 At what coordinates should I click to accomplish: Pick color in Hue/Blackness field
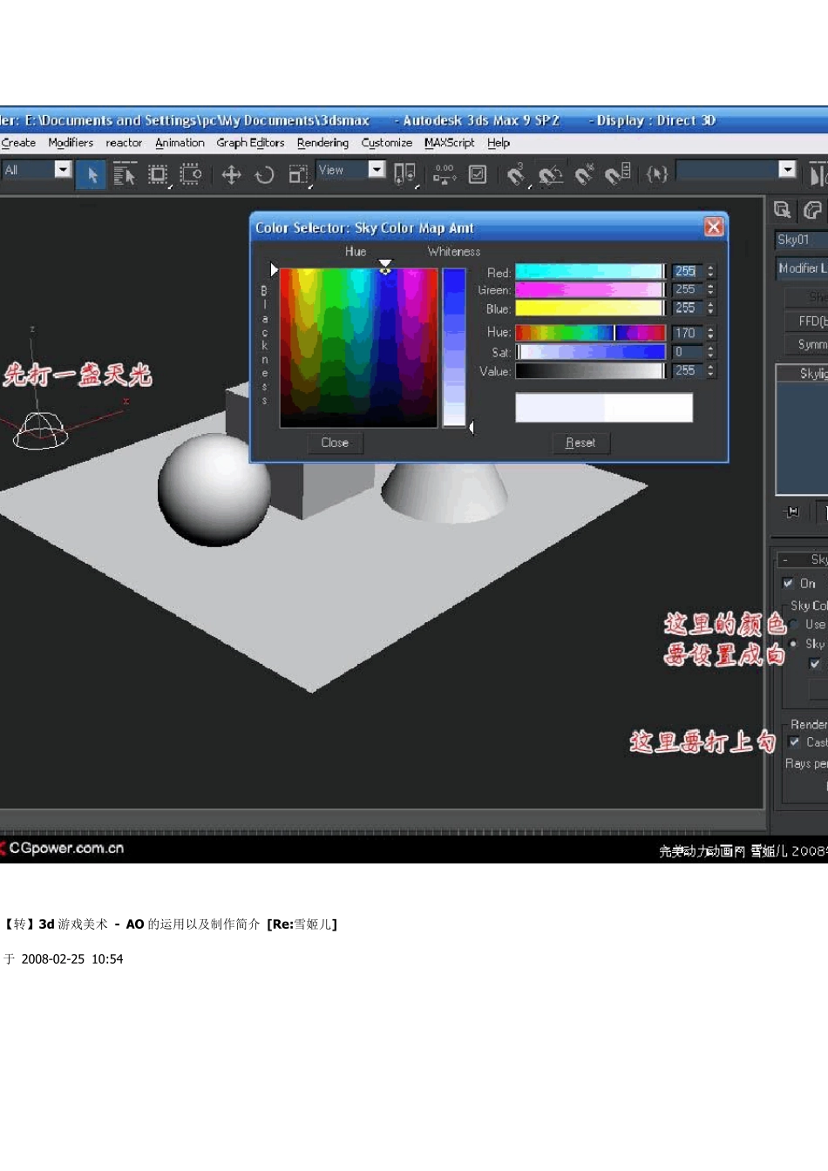(358, 347)
